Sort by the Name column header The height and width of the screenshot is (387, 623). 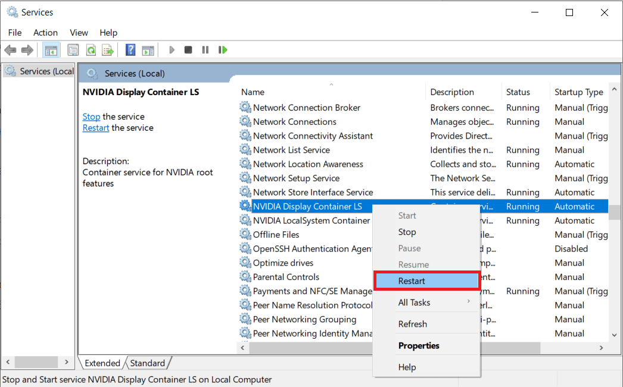tap(331, 92)
